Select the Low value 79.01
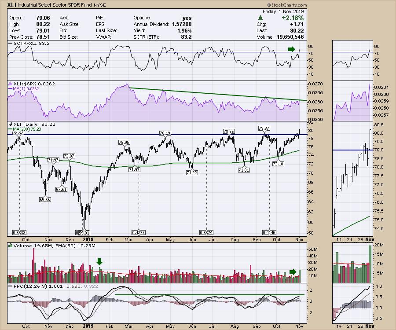 tap(43, 30)
